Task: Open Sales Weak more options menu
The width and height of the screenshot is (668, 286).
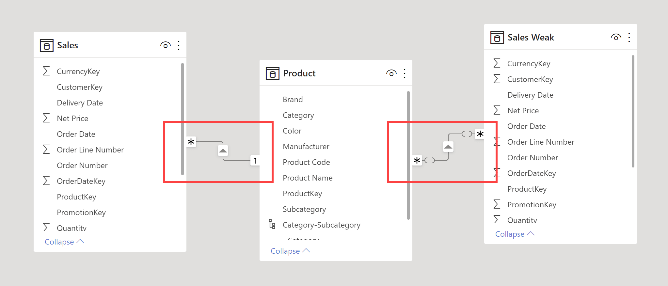Action: [x=629, y=38]
